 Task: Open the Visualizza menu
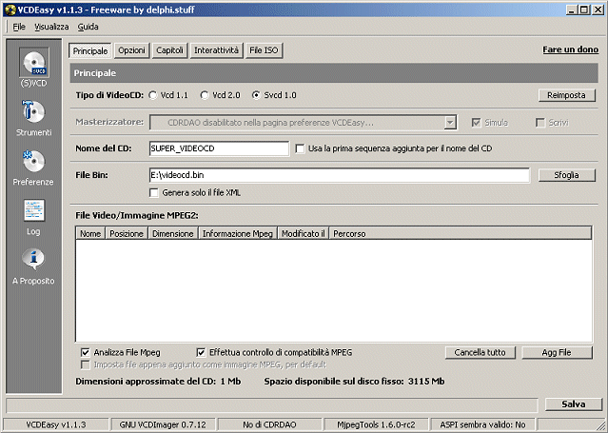[51, 27]
